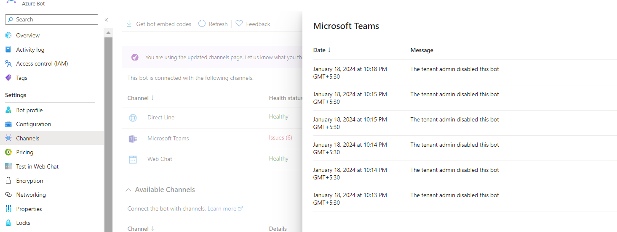The width and height of the screenshot is (617, 232).
Task: Click the sidebar vertical scrollbar thumb
Action: coord(109,134)
